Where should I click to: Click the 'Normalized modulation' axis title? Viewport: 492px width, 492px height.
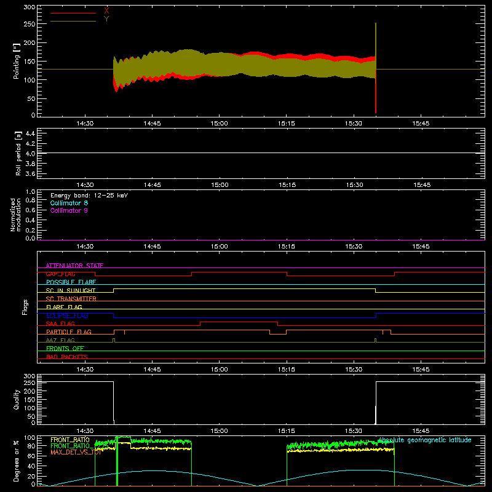point(15,215)
